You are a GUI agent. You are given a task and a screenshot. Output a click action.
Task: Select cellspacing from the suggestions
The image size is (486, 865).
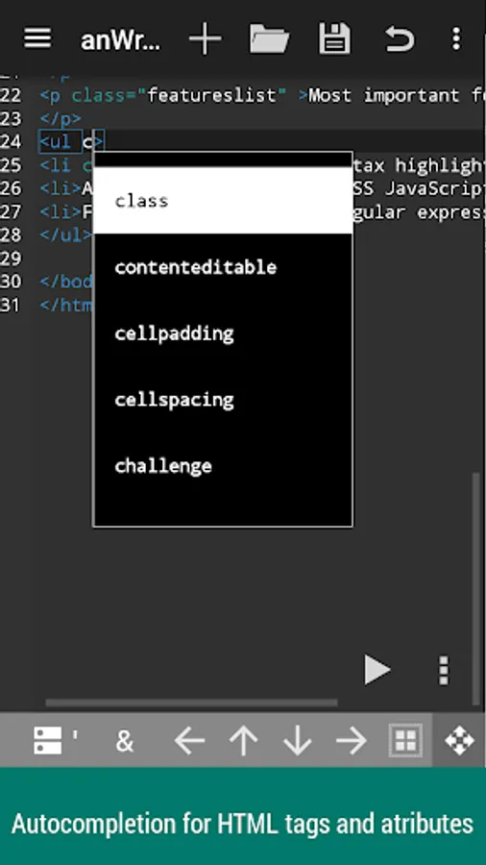[x=223, y=400]
